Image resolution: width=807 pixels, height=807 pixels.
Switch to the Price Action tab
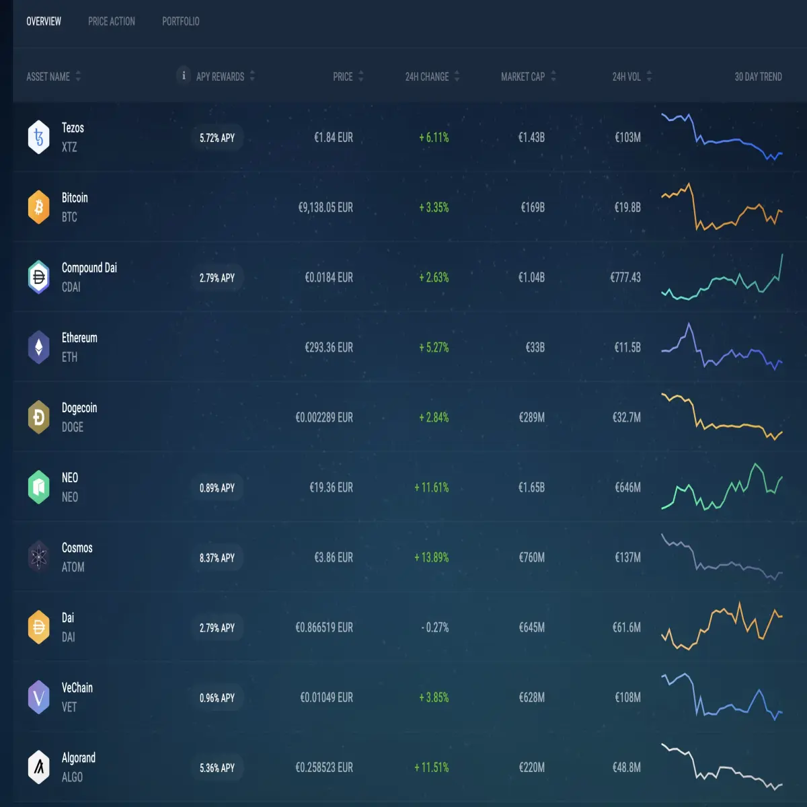[x=112, y=22]
